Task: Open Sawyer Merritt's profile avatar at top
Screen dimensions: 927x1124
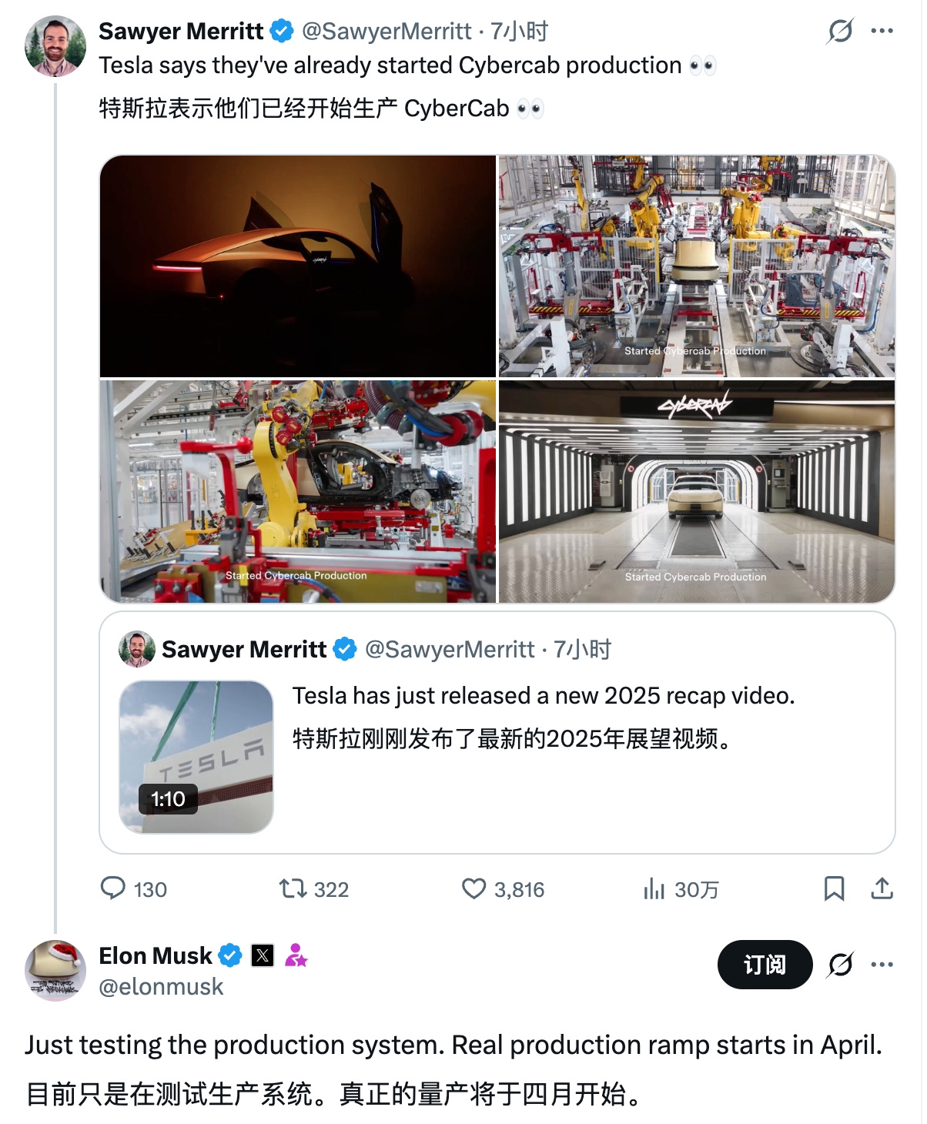Action: pyautogui.click(x=55, y=46)
